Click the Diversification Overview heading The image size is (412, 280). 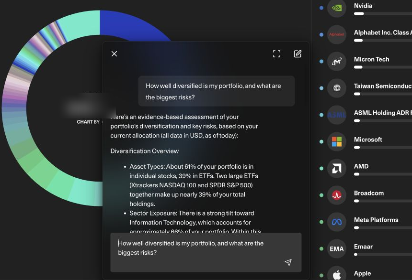[x=145, y=151]
